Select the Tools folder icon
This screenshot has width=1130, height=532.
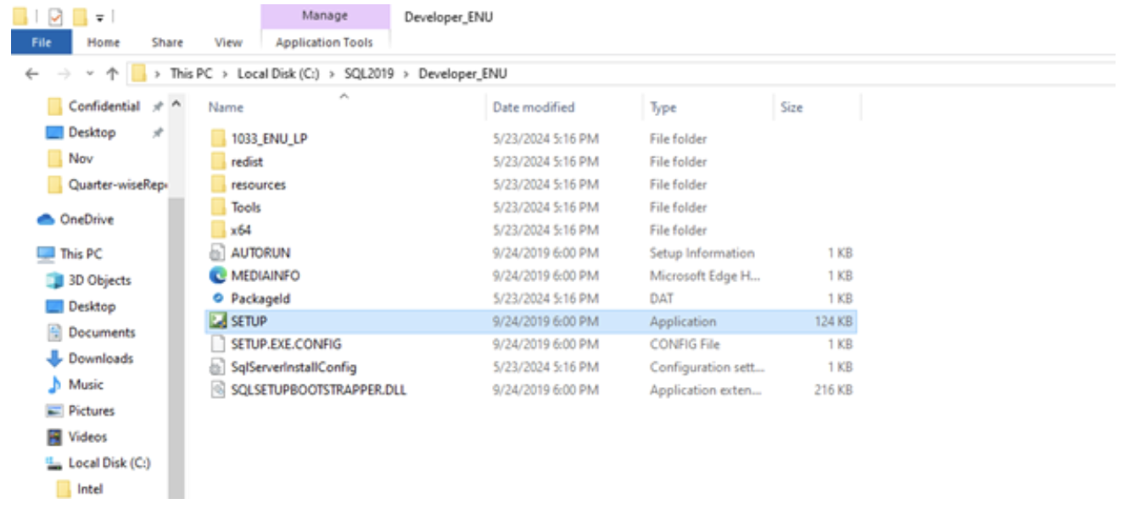pos(217,208)
